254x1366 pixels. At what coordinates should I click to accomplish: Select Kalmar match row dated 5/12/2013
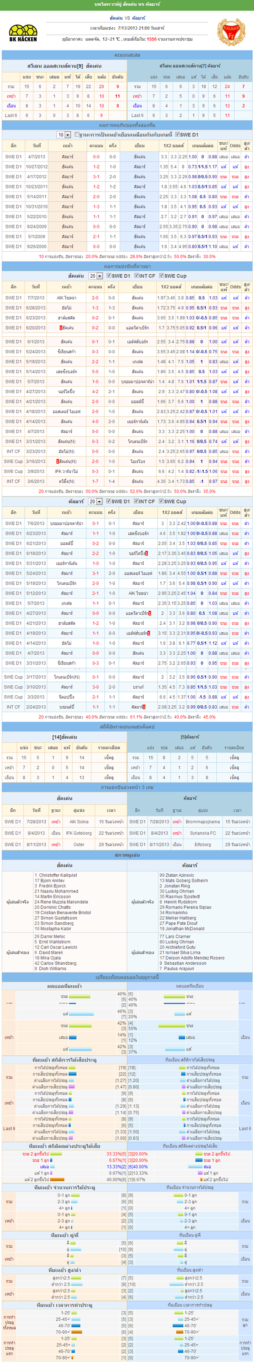pos(127,593)
